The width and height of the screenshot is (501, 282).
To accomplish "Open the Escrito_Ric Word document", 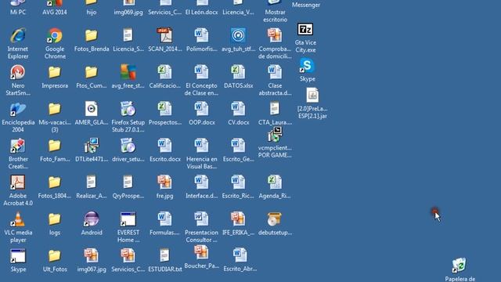I will tap(238, 183).
